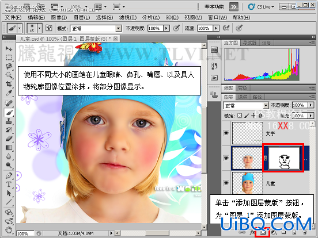The image size is (318, 238).
Task: Toggle lock image pixels brush icon
Action: point(247,116)
